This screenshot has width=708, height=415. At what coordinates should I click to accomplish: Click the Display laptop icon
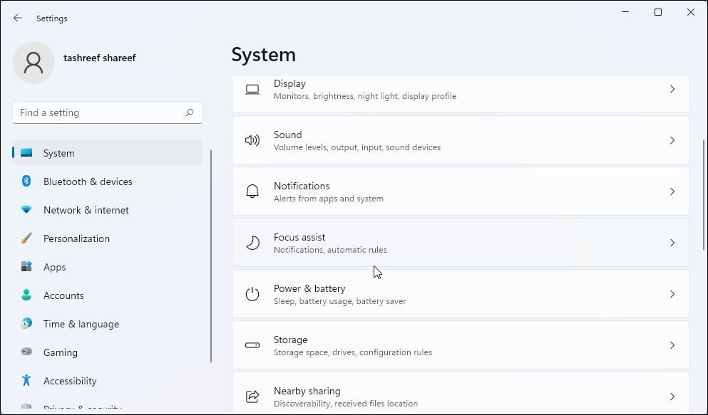coord(252,89)
